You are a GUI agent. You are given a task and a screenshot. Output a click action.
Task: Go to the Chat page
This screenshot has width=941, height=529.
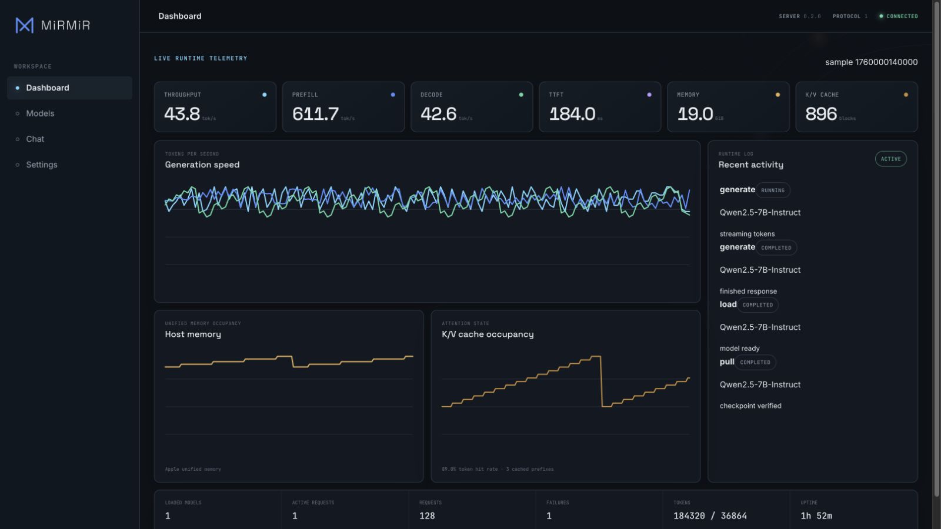click(x=69, y=139)
